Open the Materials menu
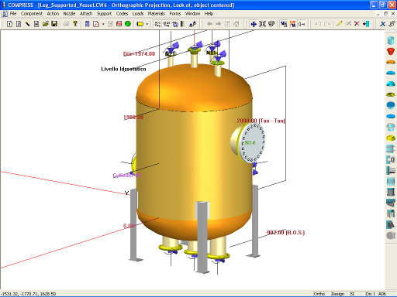Image resolution: width=397 pixels, height=297 pixels. point(157,14)
